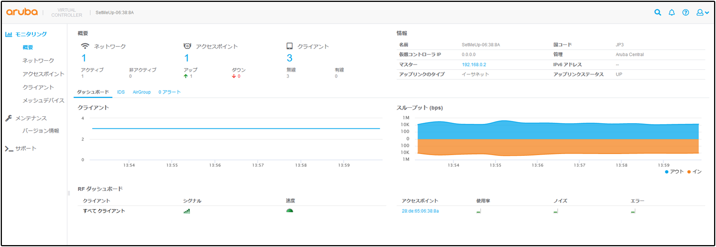Click the Aruba logo
Viewport: 716px width, 247px height.
(22, 12)
